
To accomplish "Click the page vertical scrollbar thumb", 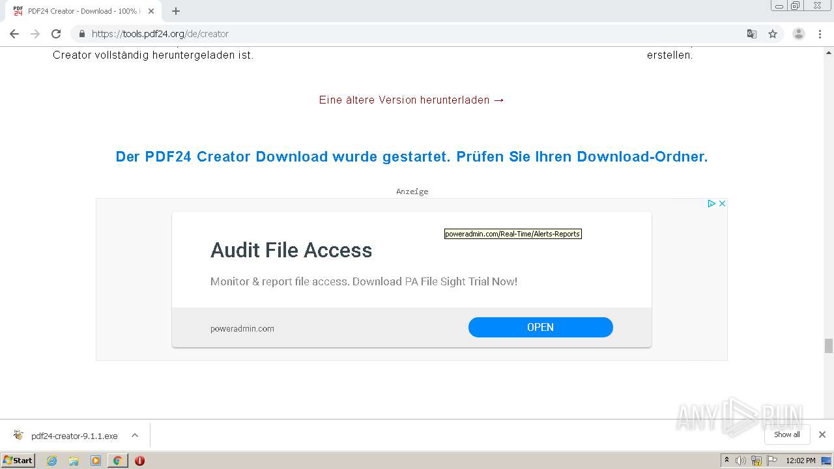I will click(x=829, y=346).
